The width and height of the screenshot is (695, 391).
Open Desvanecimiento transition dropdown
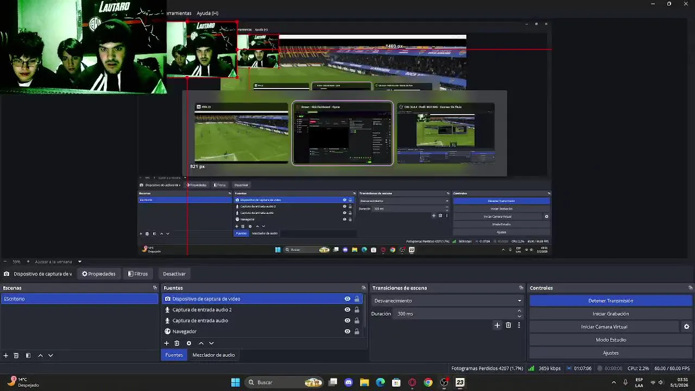click(x=447, y=300)
